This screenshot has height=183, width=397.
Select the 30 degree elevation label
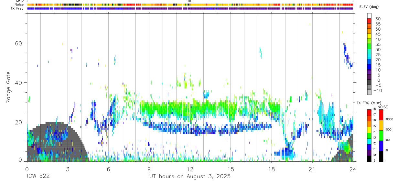pyautogui.click(x=378, y=49)
